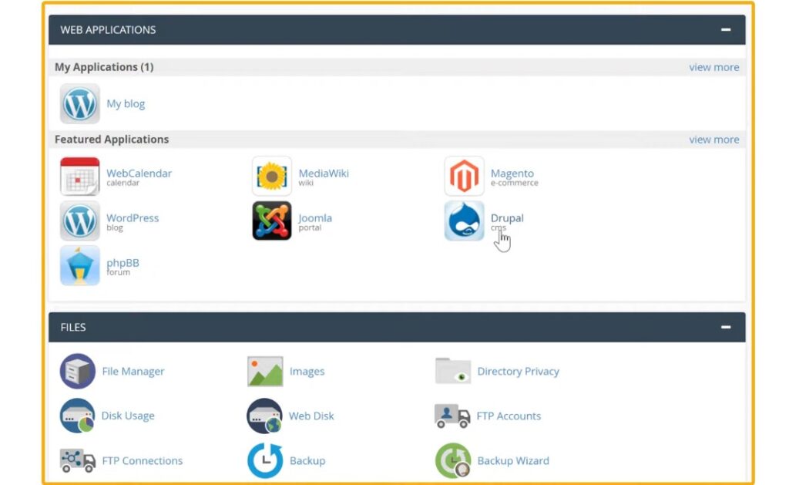789x485 pixels.
Task: View more of My Applications
Action: point(713,67)
